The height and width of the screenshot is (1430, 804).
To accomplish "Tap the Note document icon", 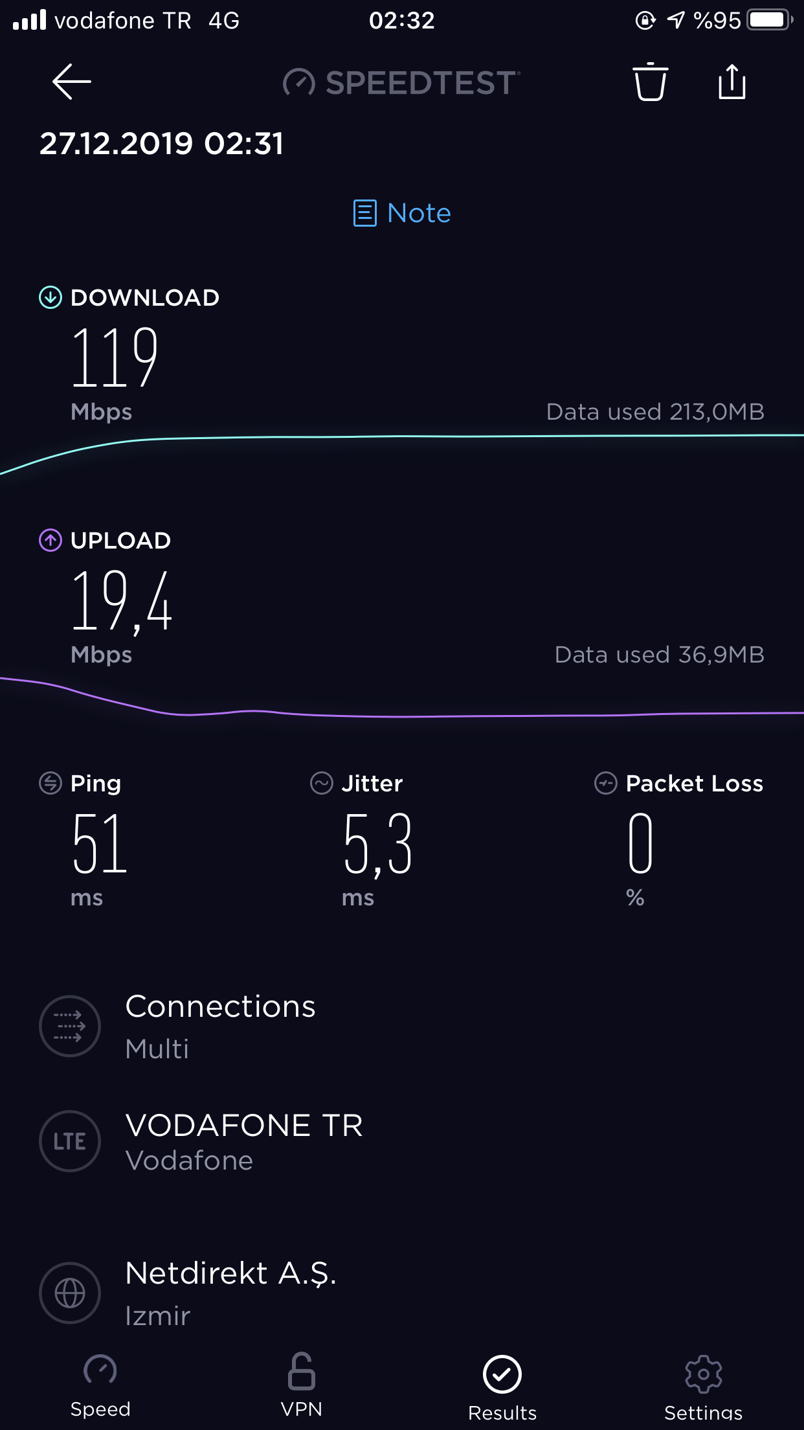I will (x=364, y=213).
